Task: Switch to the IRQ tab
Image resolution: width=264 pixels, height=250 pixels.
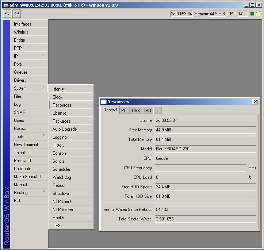Action: point(148,110)
